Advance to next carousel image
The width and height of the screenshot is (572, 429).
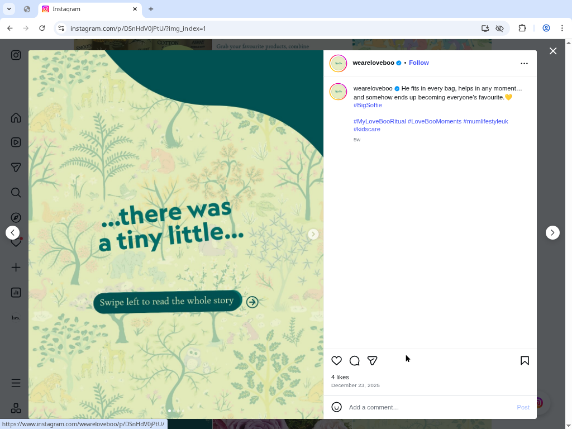coord(313,234)
